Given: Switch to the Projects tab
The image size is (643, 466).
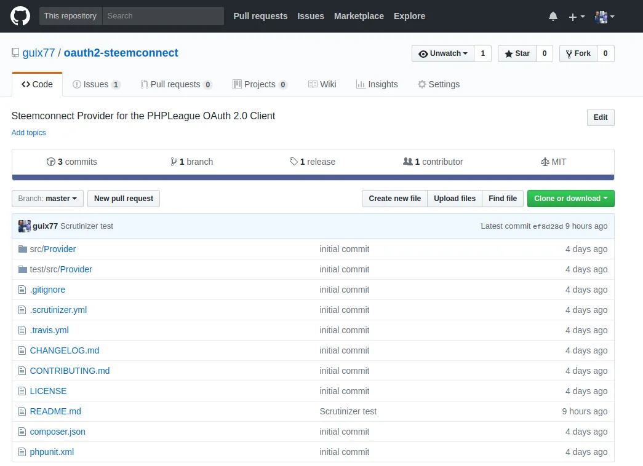Looking at the screenshot, I should (x=260, y=84).
